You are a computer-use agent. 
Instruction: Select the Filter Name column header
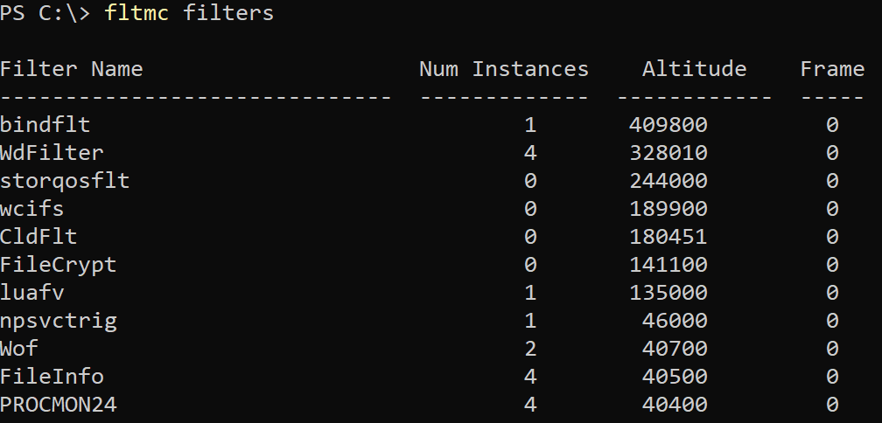pos(72,69)
